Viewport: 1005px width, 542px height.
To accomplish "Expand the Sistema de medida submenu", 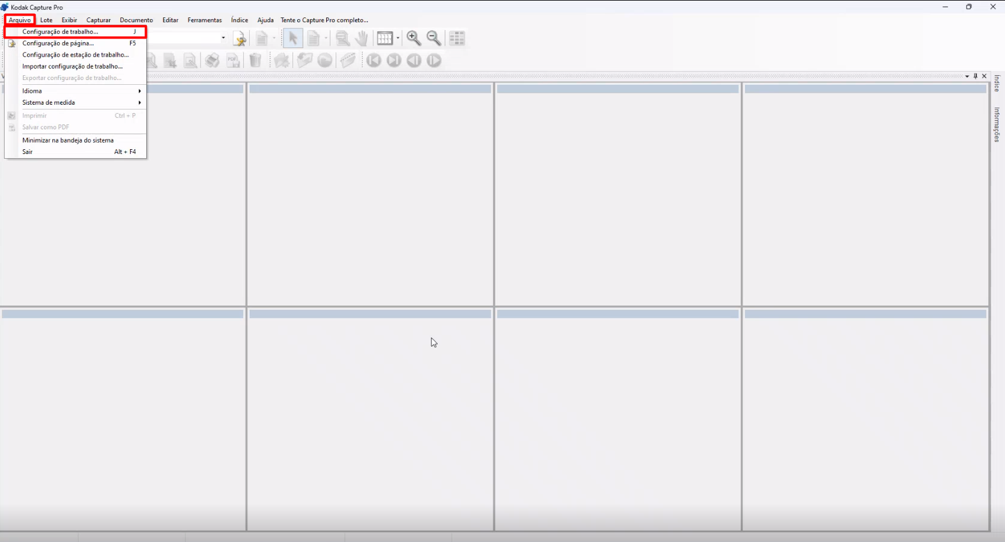I will pos(75,102).
